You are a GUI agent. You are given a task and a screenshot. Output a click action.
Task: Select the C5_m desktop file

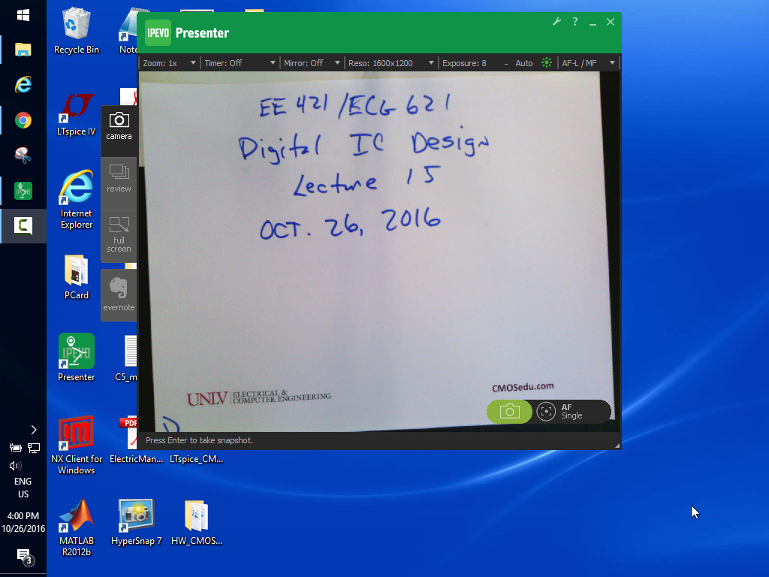126,358
